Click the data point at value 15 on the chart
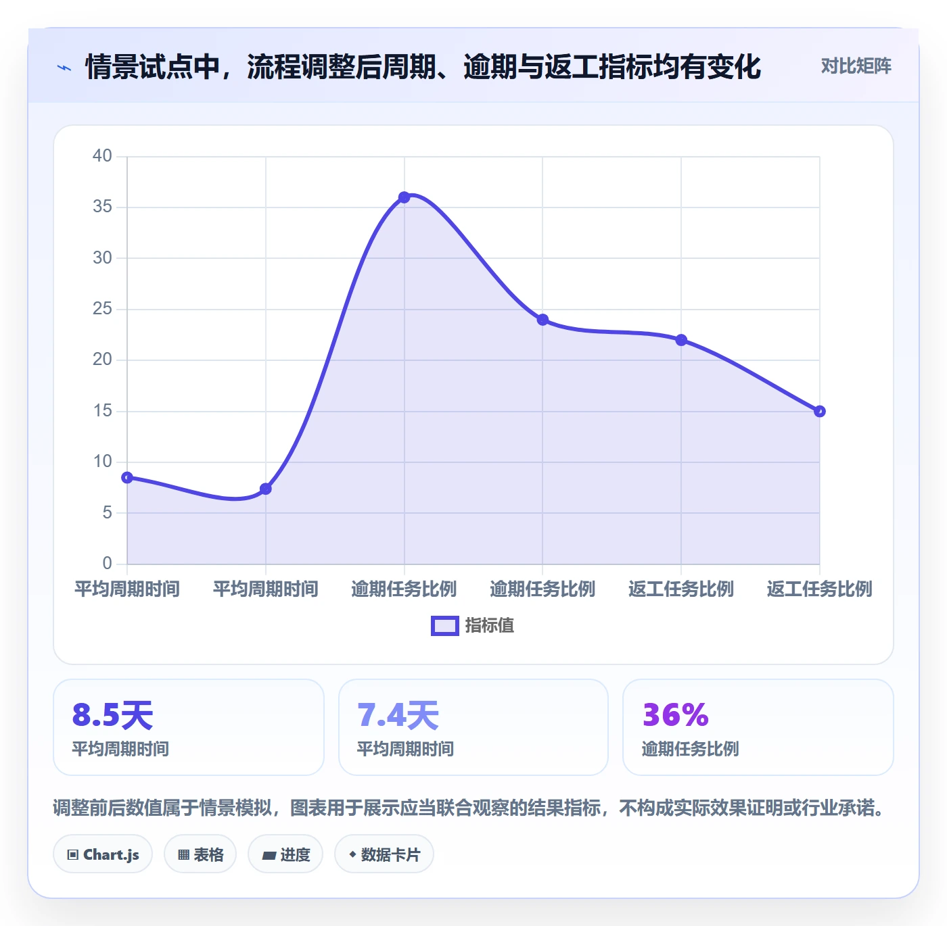Screen dimensions: 947x926 [820, 411]
